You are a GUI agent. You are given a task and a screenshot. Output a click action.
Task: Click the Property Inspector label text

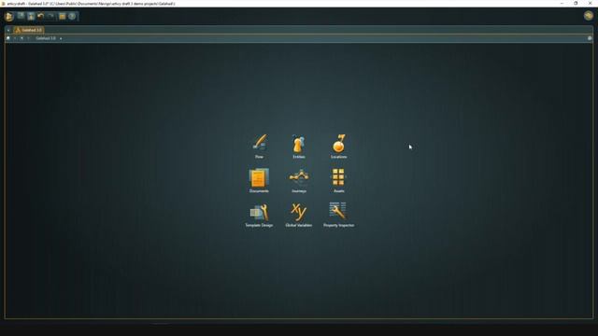338,225
